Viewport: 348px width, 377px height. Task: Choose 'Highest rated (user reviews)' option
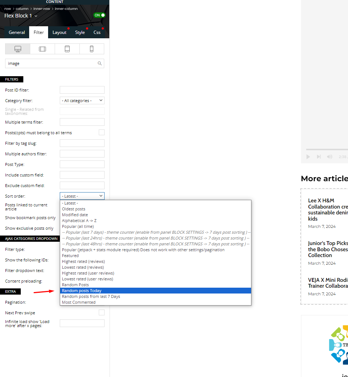(x=156, y=273)
